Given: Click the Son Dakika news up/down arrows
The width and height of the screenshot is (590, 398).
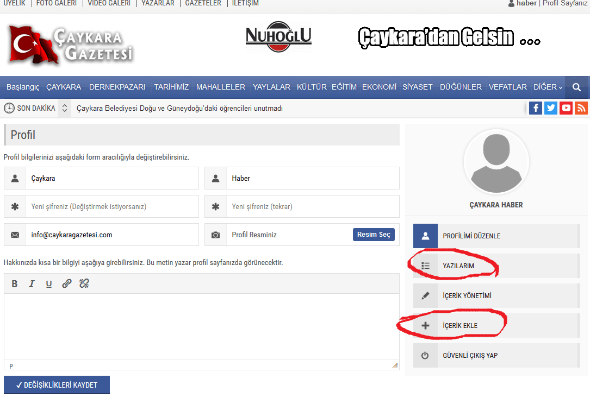Looking at the screenshot, I should [65, 108].
